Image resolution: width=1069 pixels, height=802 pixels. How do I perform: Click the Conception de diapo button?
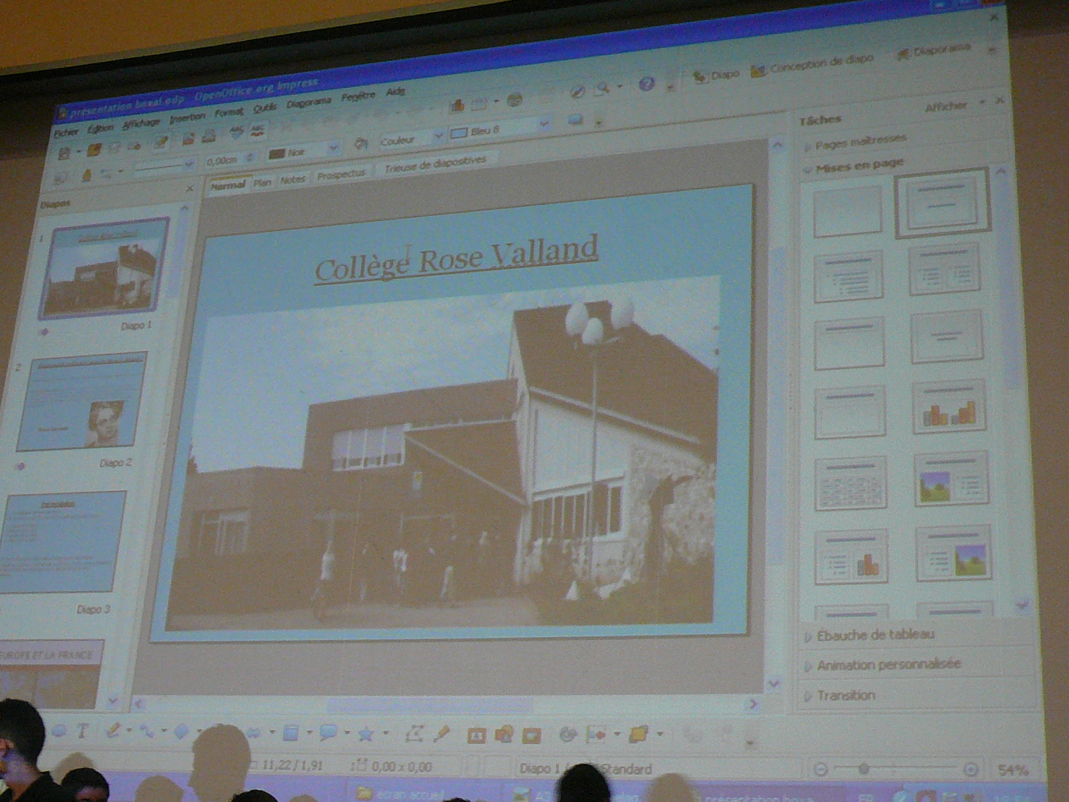[812, 65]
